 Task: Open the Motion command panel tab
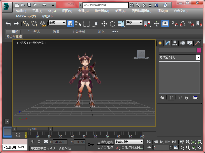point(182,43)
